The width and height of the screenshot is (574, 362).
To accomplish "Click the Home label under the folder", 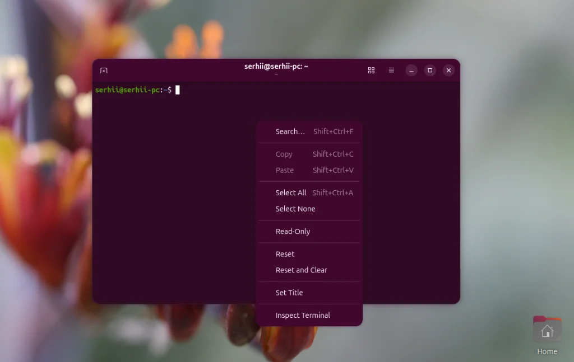I will [x=547, y=351].
